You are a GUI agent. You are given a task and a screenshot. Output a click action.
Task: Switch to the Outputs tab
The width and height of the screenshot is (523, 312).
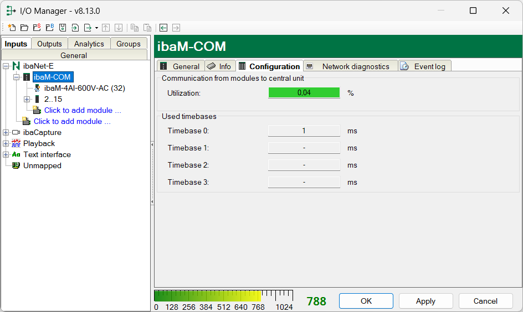(49, 44)
